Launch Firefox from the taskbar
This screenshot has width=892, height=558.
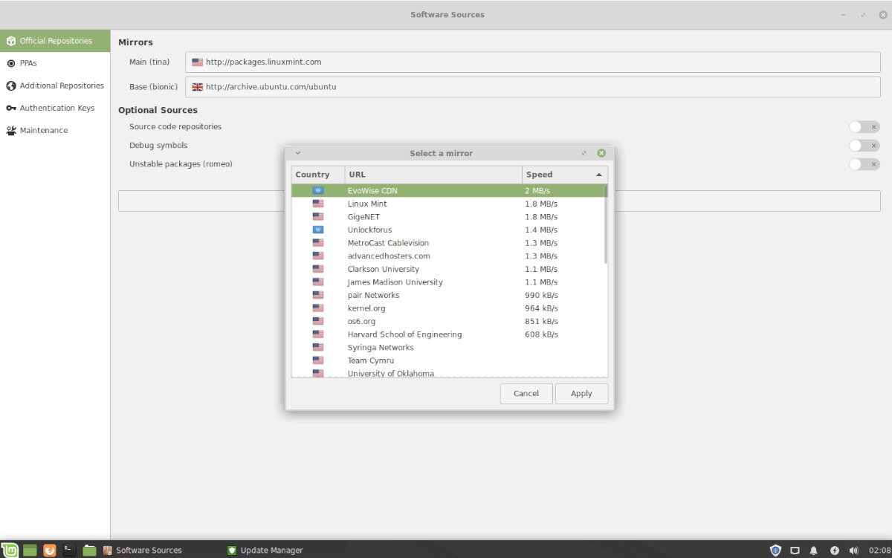tap(49, 550)
